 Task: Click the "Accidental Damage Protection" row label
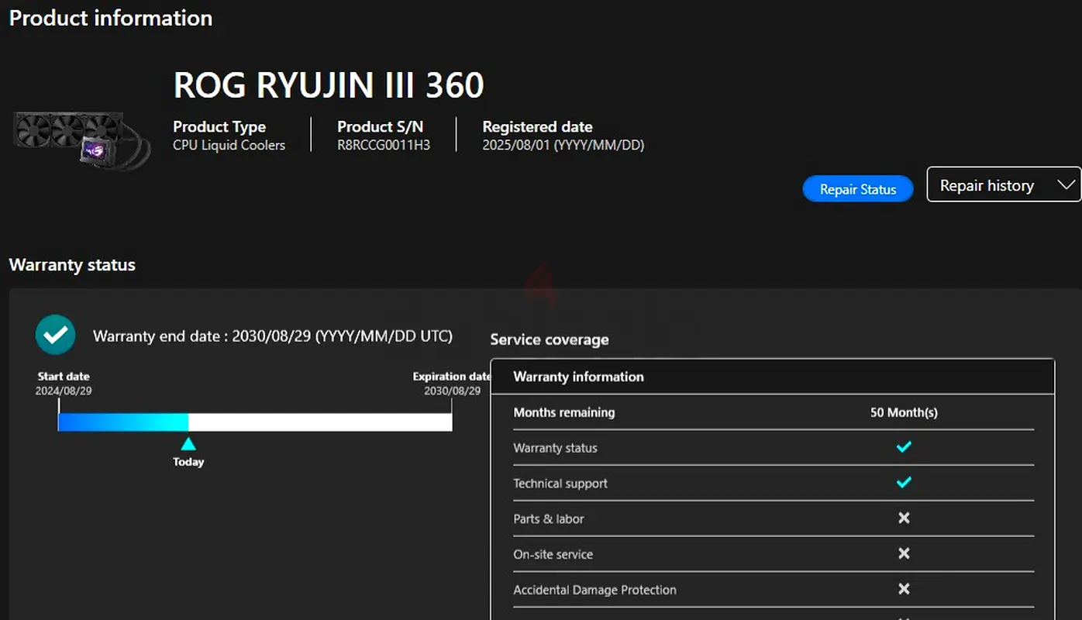(594, 591)
